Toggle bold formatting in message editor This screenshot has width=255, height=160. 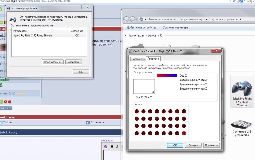pos(112,146)
